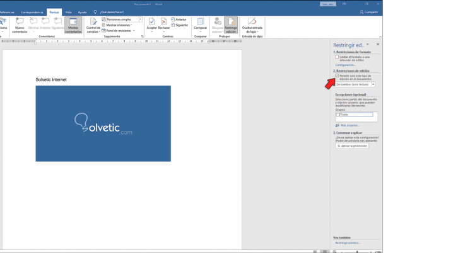Open the Comparar dropdown arrow
The height and width of the screenshot is (253, 470).
[200, 31]
